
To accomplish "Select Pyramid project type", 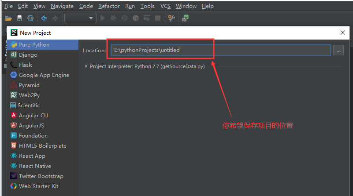I will (x=43, y=85).
